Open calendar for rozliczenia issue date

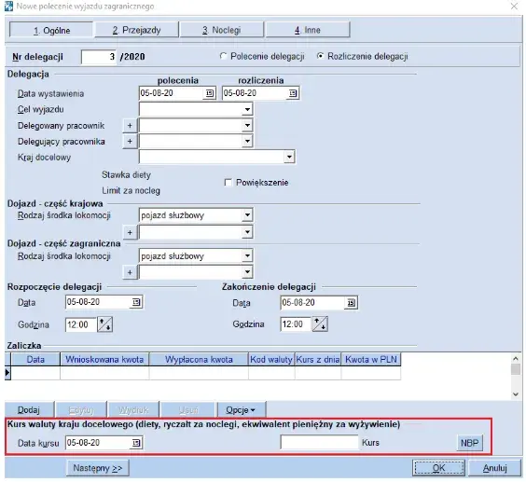pos(293,93)
